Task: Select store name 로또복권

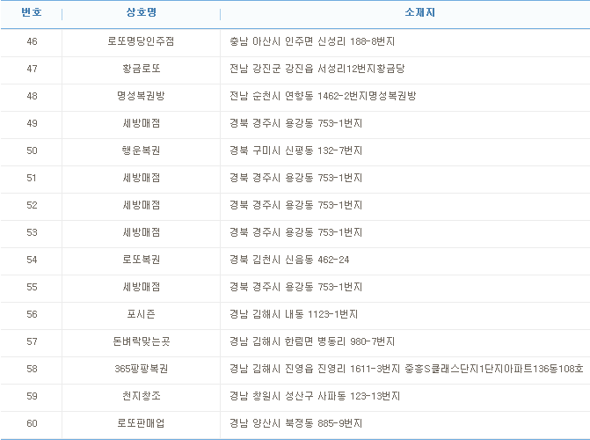Action: [141, 260]
